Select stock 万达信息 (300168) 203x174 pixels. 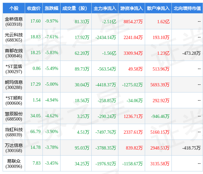tap(14, 148)
